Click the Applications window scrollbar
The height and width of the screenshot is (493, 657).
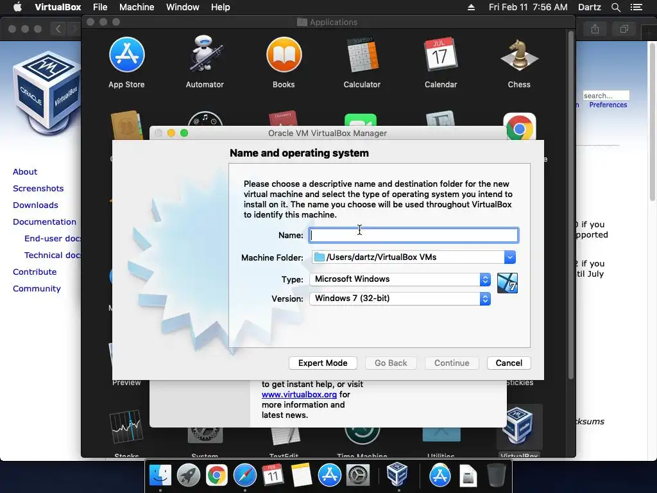point(570,205)
